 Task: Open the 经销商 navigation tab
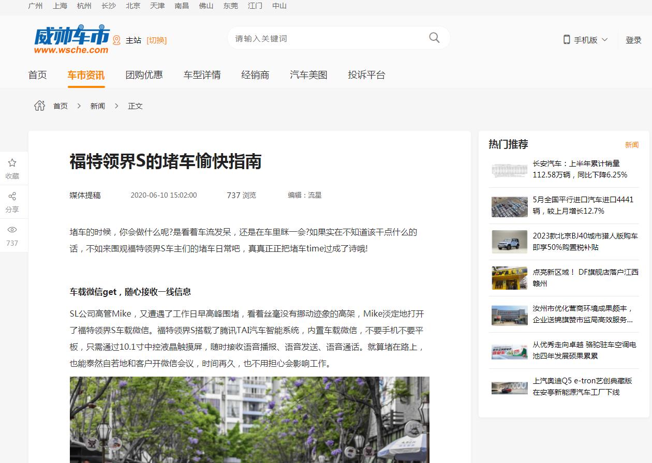pos(255,75)
